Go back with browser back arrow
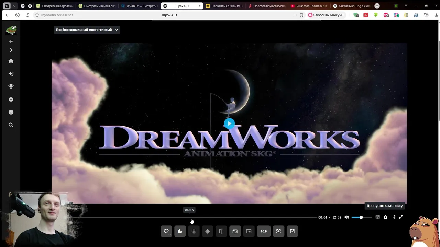 point(7,15)
